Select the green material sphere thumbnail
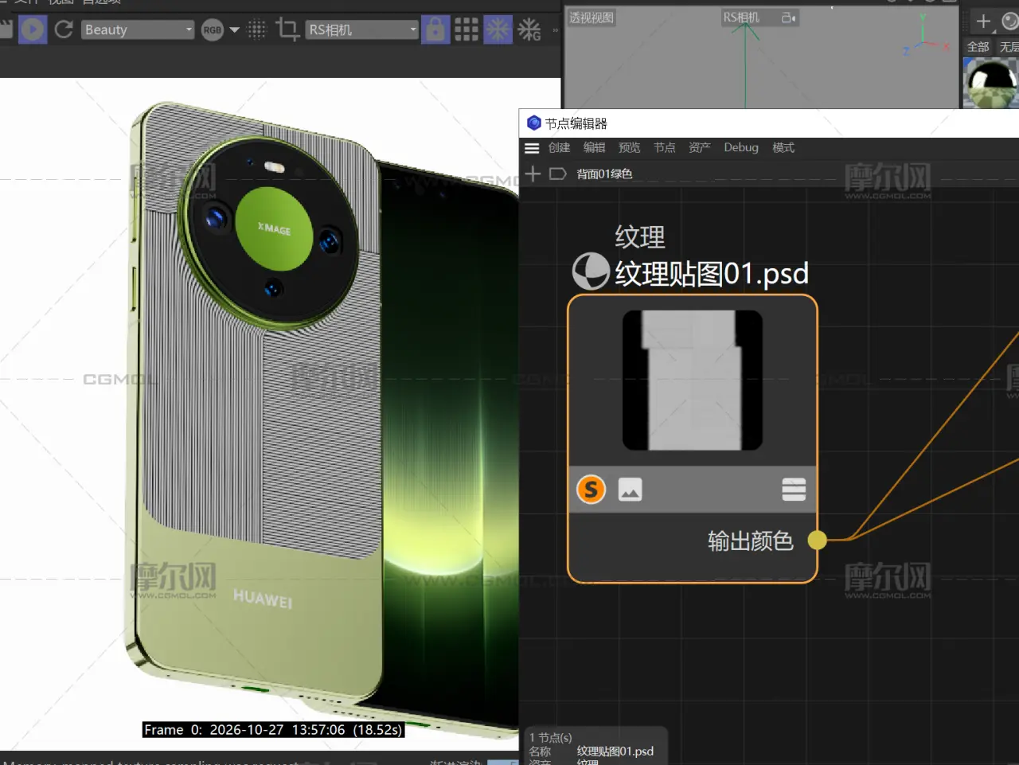Viewport: 1019px width, 765px height. point(990,84)
